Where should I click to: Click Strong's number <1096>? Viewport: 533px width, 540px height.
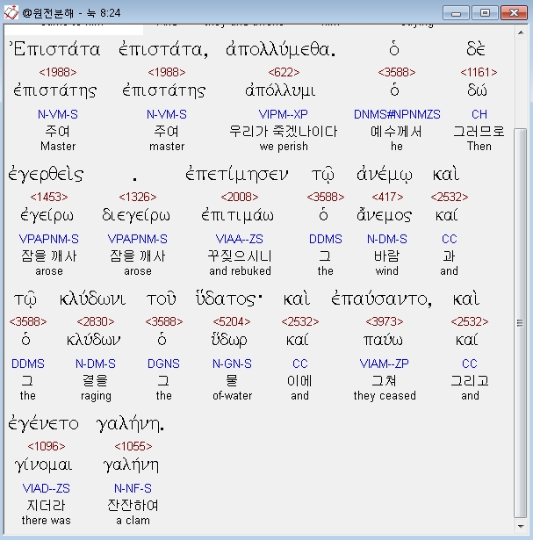47,446
